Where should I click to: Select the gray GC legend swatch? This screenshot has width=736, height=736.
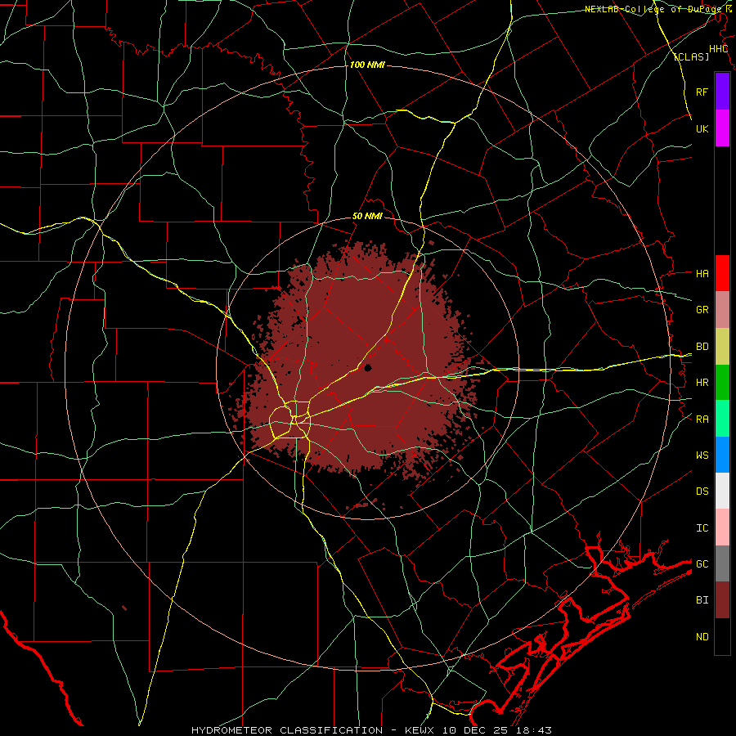pos(722,563)
